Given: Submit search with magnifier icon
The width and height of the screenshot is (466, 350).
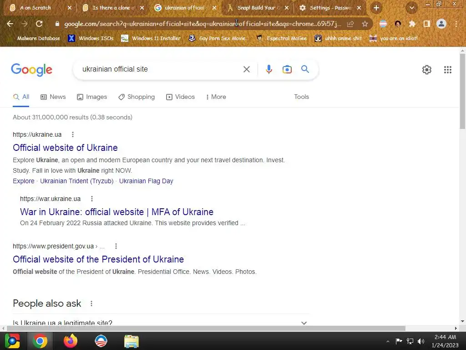Looking at the screenshot, I should point(305,69).
